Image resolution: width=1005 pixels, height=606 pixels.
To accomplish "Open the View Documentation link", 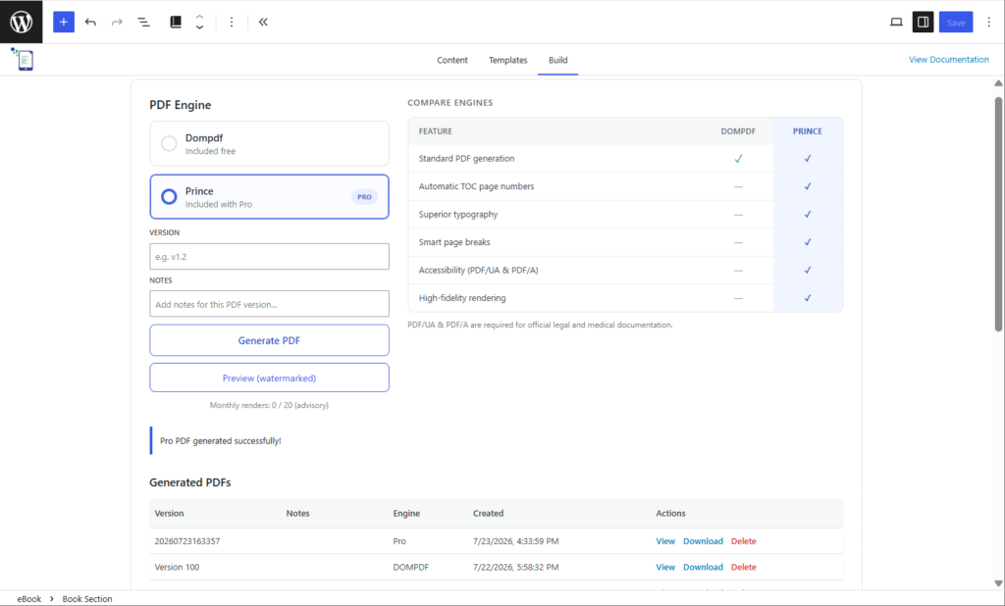I will (949, 60).
